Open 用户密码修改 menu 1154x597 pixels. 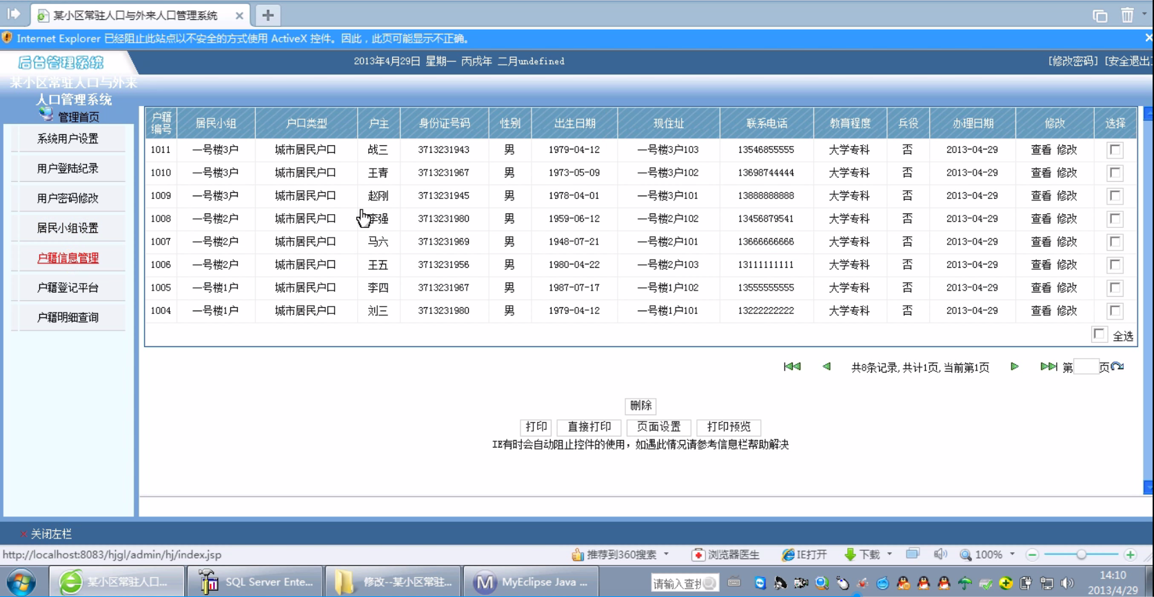coord(68,198)
